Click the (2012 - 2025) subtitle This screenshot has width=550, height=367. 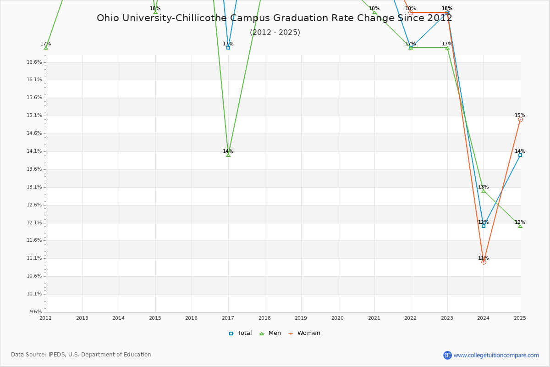click(275, 33)
